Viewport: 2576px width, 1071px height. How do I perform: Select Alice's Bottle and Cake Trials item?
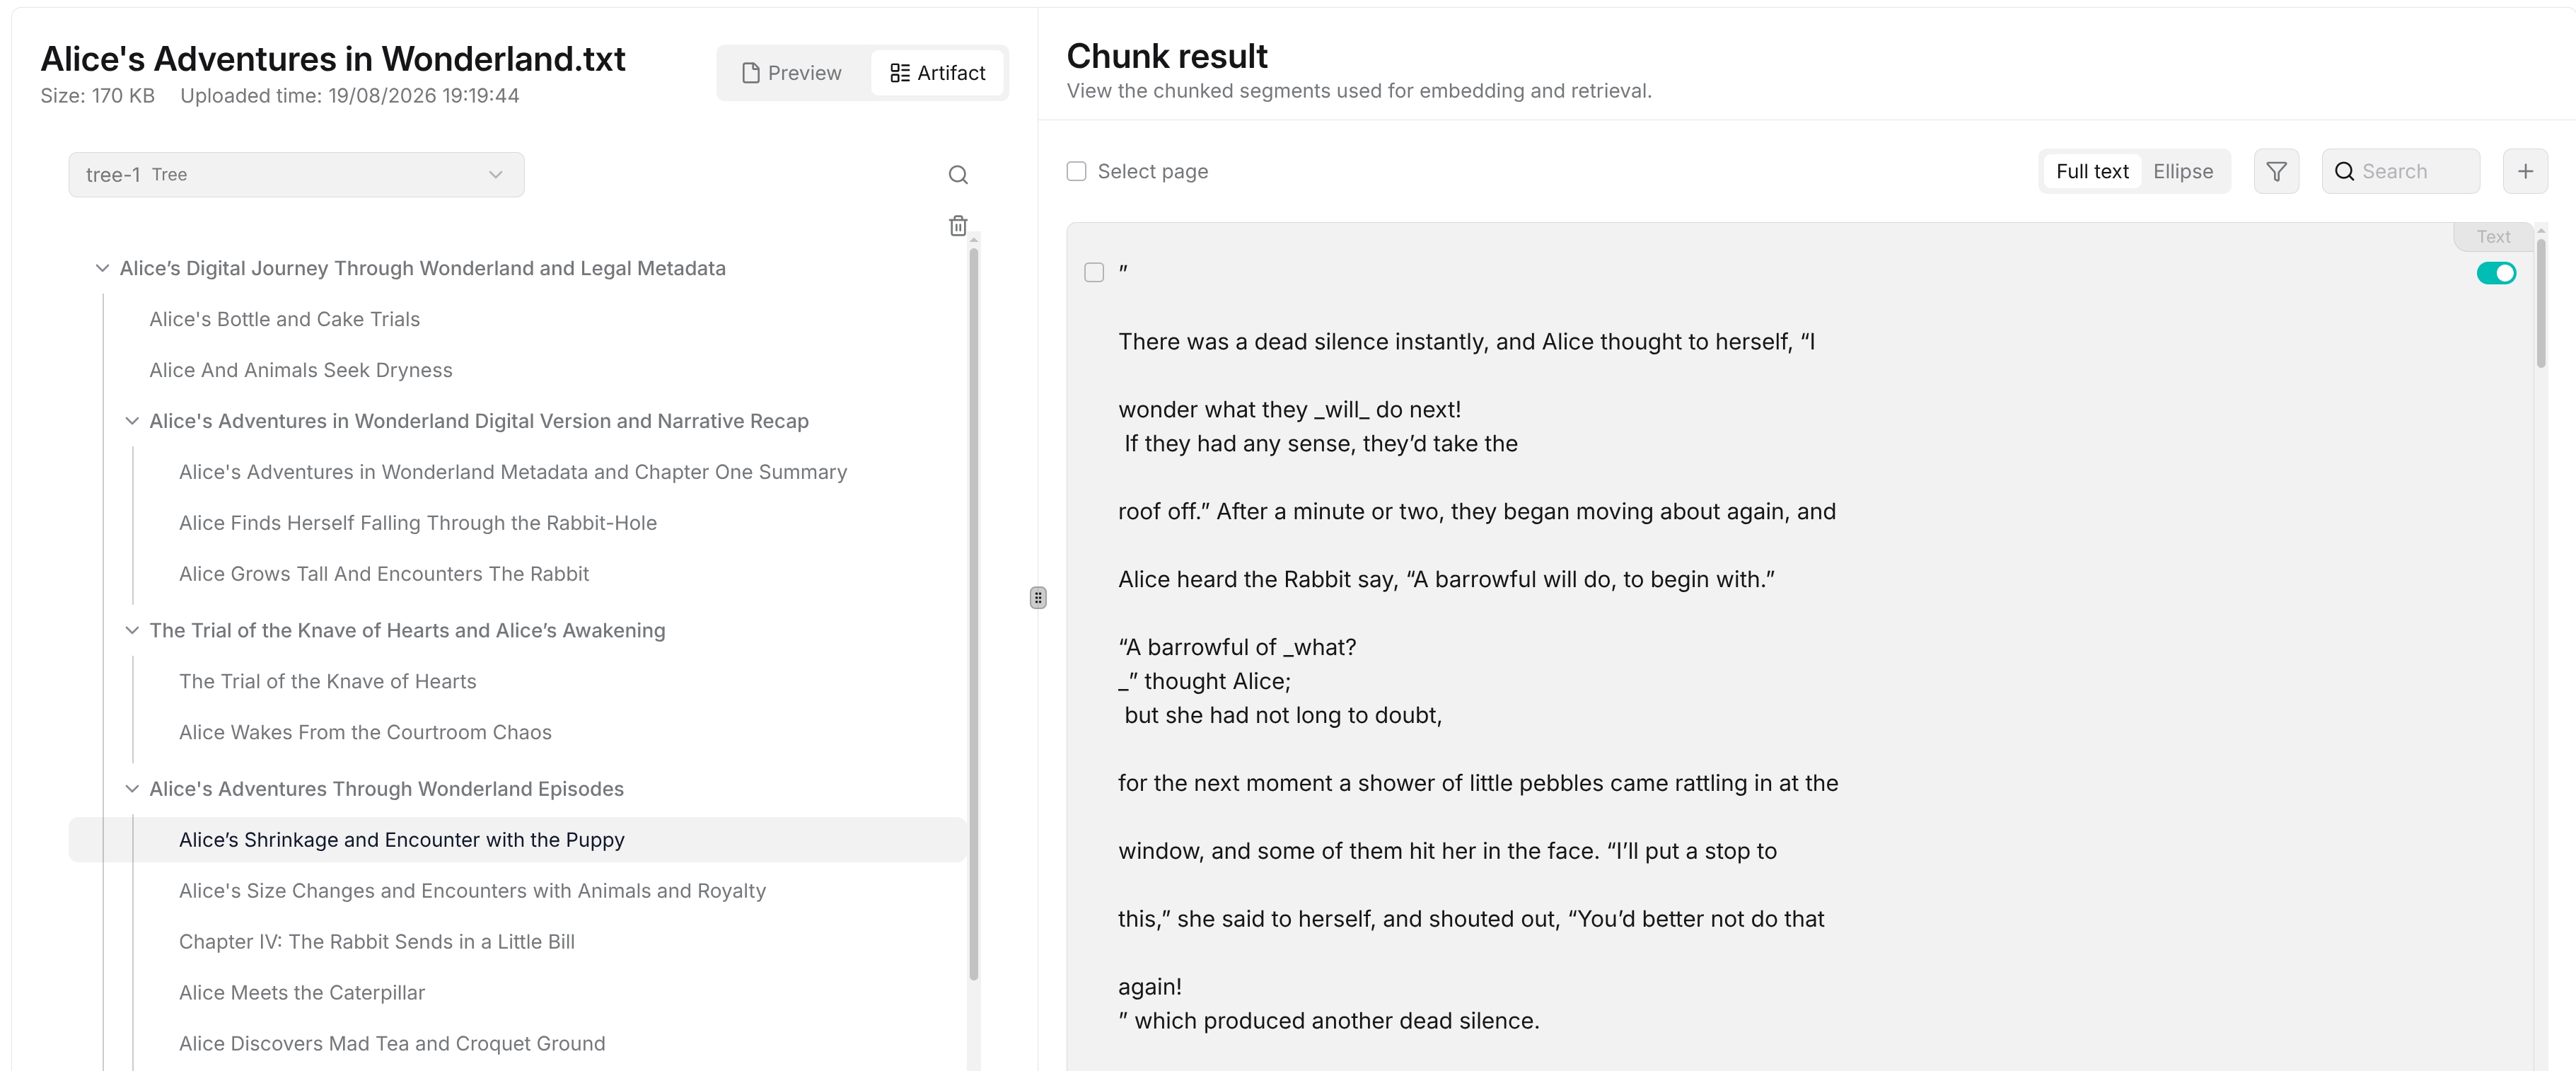[x=285, y=319]
